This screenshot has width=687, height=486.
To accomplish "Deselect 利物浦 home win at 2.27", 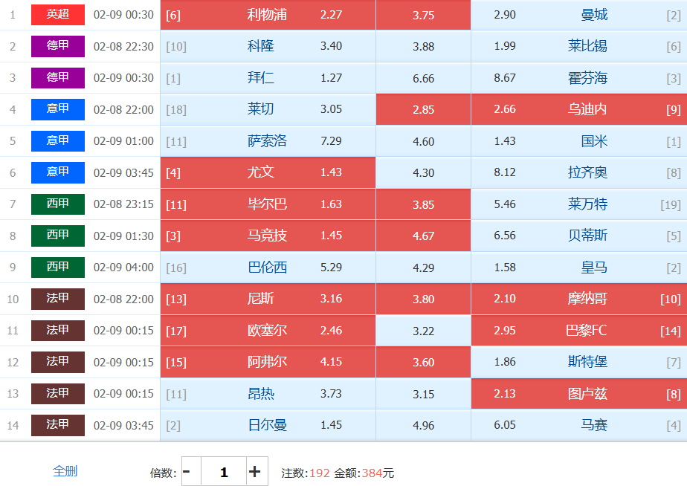I will click(268, 15).
